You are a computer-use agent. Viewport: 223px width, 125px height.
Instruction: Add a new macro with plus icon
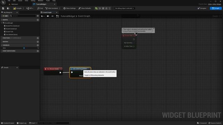tap(38, 42)
